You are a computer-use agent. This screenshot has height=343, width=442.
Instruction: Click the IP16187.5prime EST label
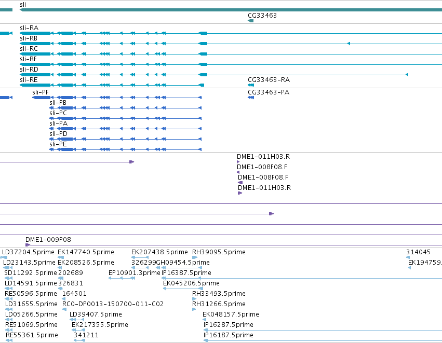pyautogui.click(x=229, y=336)
